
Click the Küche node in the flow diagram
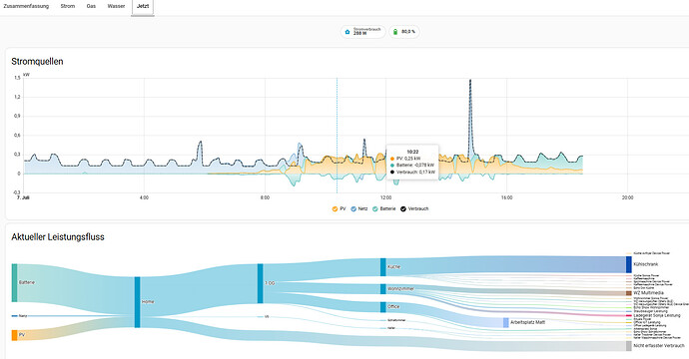383,267
